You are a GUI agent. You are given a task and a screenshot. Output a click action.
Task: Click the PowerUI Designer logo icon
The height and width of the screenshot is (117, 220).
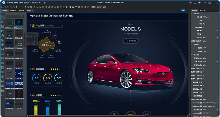pos(4,3)
